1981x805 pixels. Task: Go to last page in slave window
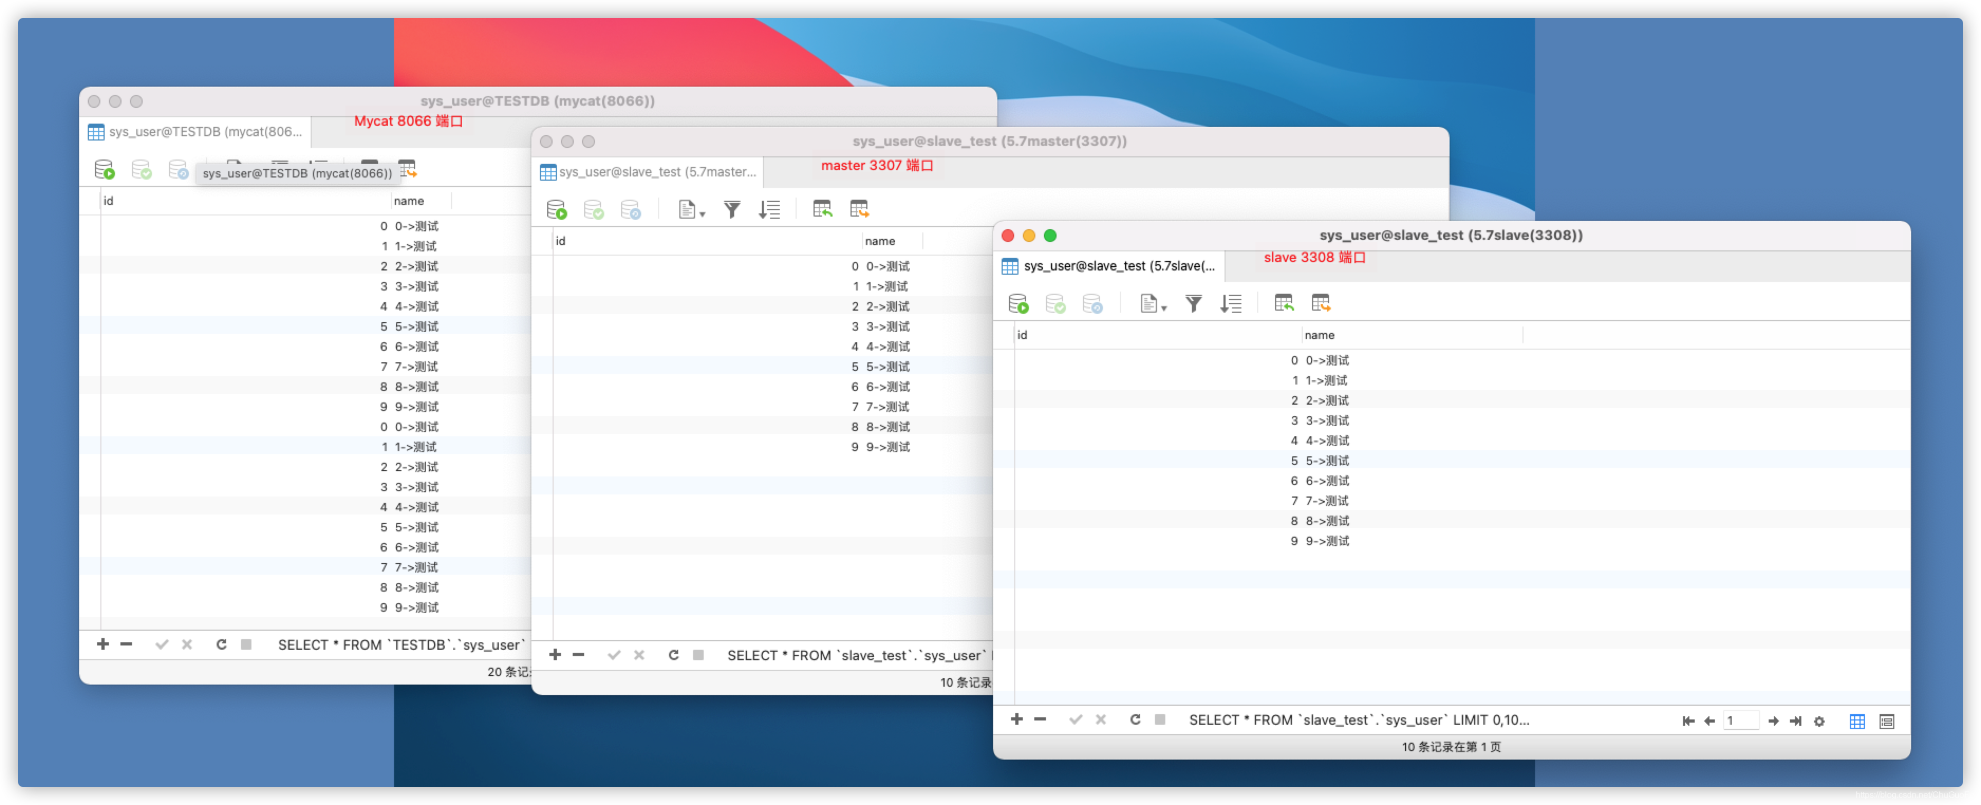[x=1795, y=721]
